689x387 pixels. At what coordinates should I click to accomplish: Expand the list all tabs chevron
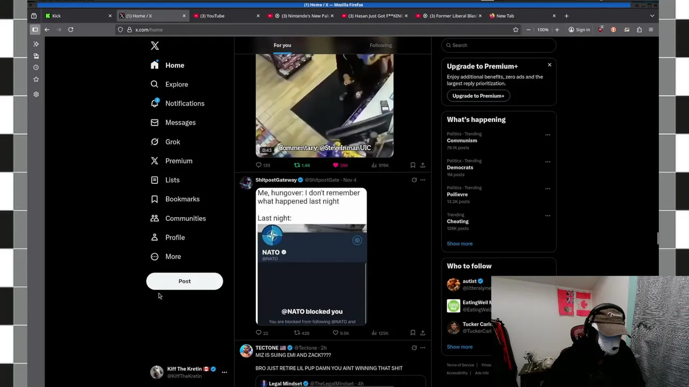pyautogui.click(x=652, y=16)
